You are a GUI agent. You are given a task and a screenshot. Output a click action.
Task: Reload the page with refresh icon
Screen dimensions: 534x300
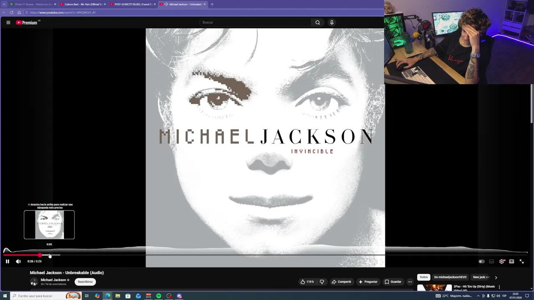[12, 12]
